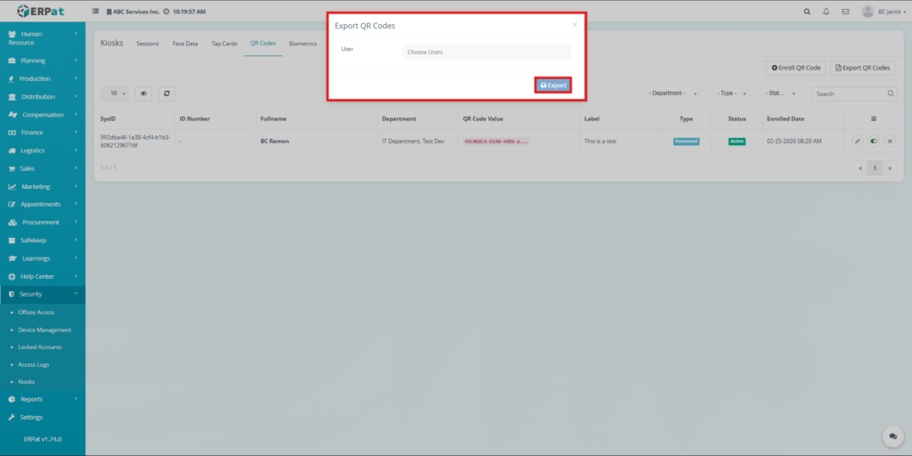Screen dimensions: 912x456
Task: Click the Export button in dialog
Action: pyautogui.click(x=553, y=85)
